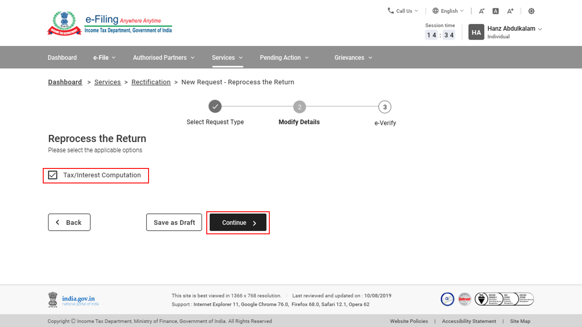Click the increase font size icon
Screen dimensions: 582x327
(x=510, y=11)
